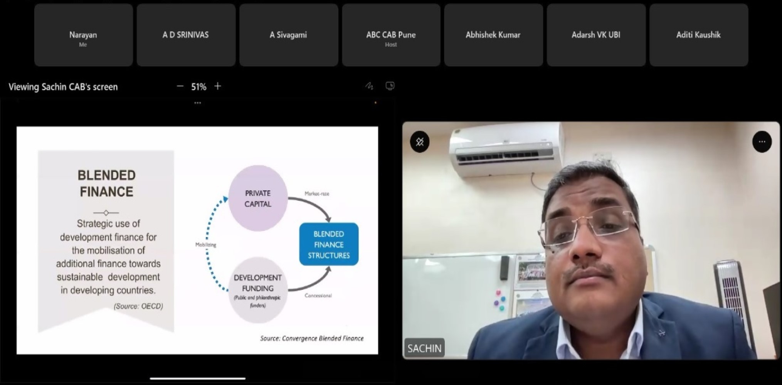Tap the Blended Finance Structures box on slide
This screenshot has width=782, height=385.
coord(329,244)
